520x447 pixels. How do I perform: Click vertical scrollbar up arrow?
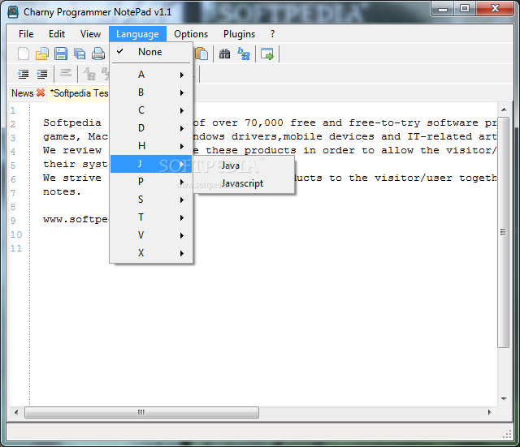coord(504,110)
